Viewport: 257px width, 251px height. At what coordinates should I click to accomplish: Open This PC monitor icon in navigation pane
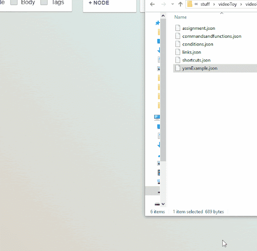[x=157, y=117]
